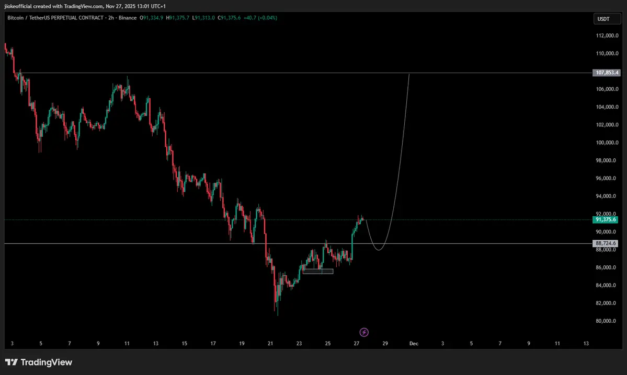627x375 pixels.
Task: Click the 100,000.0 price axis label
Action: (x=607, y=143)
